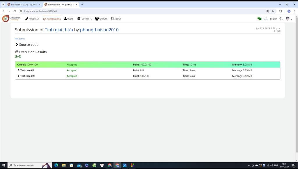
Task: Open the volume control in system tray
Action: pyautogui.click(x=272, y=166)
